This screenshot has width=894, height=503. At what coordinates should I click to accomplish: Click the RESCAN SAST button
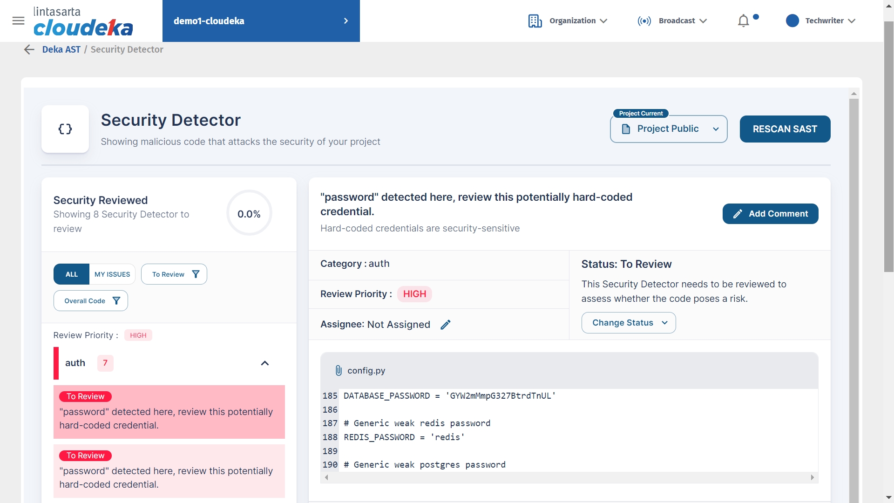pos(785,129)
